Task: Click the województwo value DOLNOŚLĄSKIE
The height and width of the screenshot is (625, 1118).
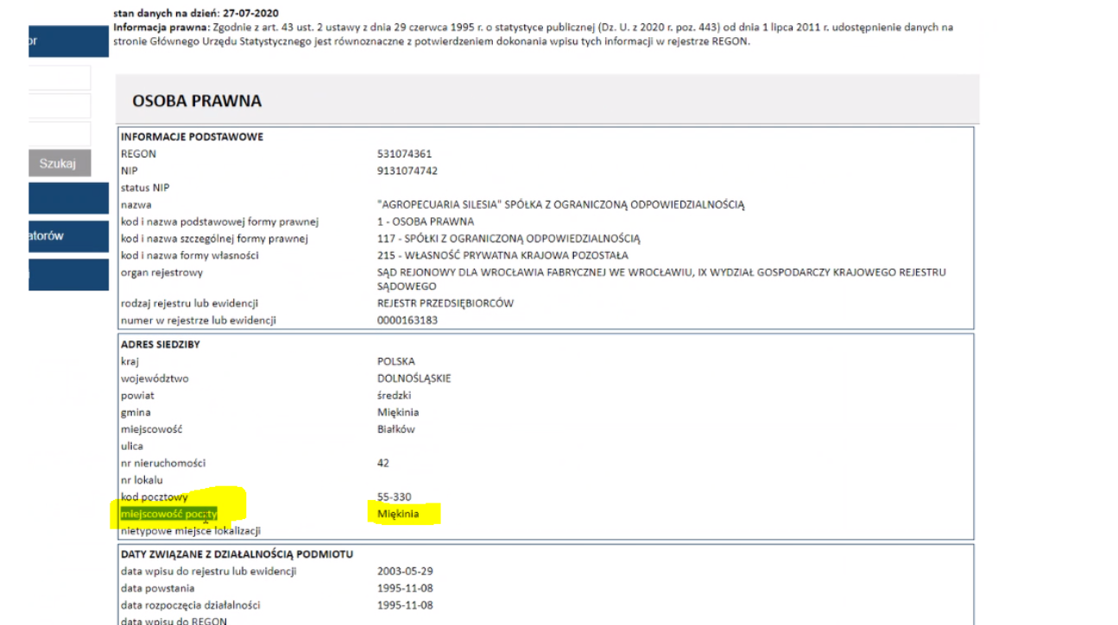Action: (414, 378)
